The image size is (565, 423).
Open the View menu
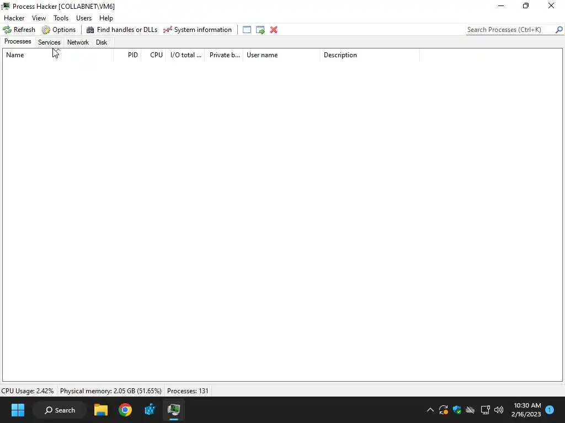click(39, 18)
